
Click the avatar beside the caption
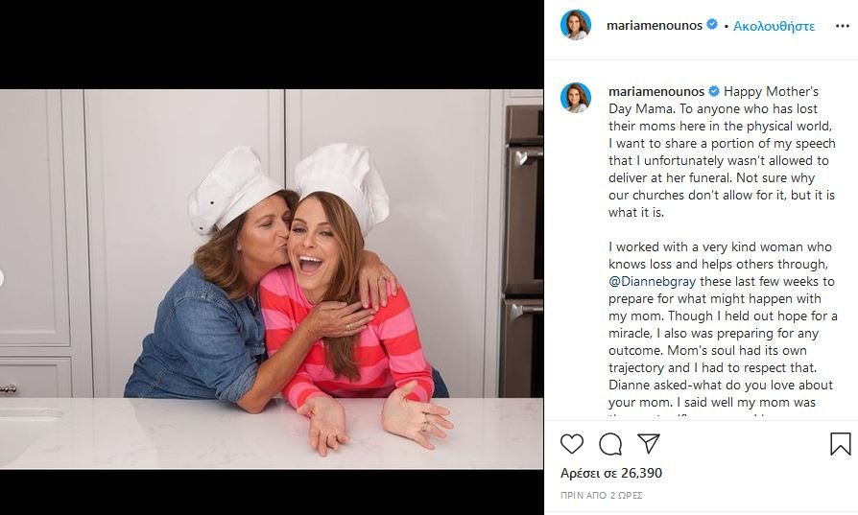pyautogui.click(x=576, y=98)
